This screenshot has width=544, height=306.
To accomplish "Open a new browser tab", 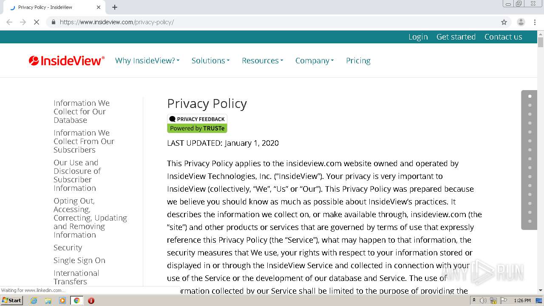I will point(115,7).
